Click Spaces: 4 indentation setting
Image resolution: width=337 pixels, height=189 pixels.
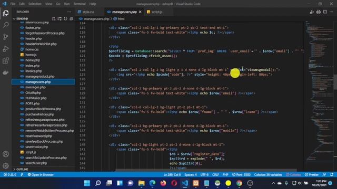click(x=191, y=175)
